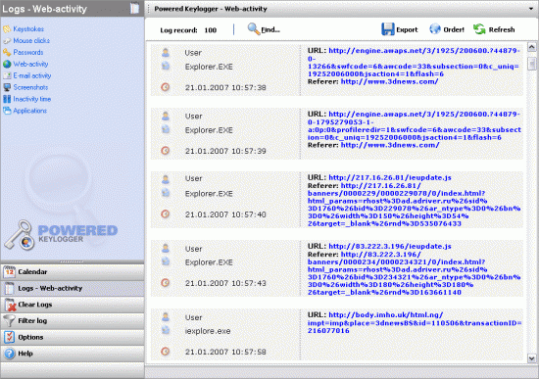Open Keystrokes log section
The image size is (539, 379).
click(28, 29)
